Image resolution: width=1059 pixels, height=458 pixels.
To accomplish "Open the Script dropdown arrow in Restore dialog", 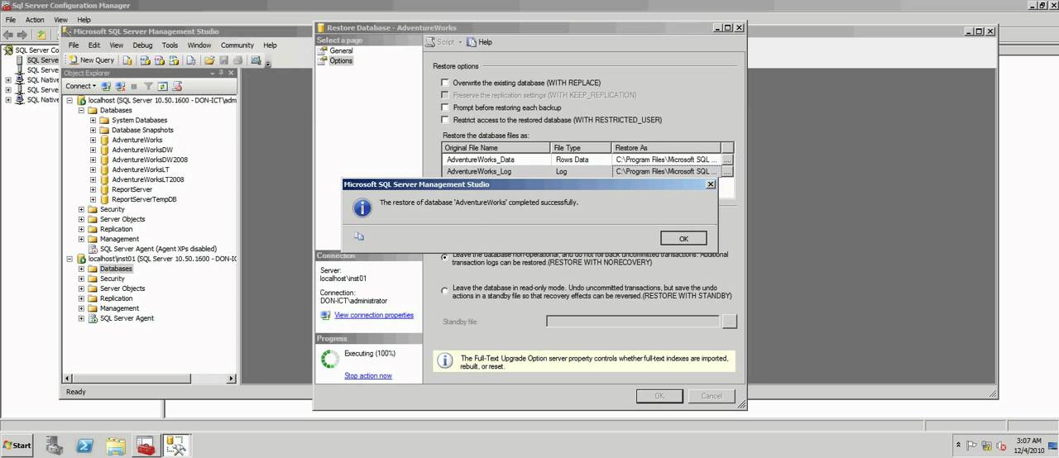I will (x=460, y=42).
